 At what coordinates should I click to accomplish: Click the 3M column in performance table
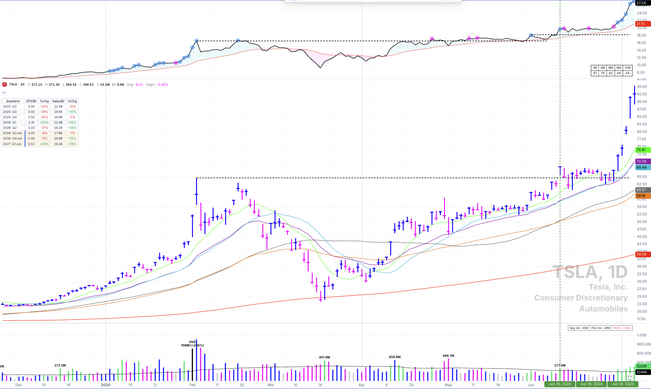point(603,68)
